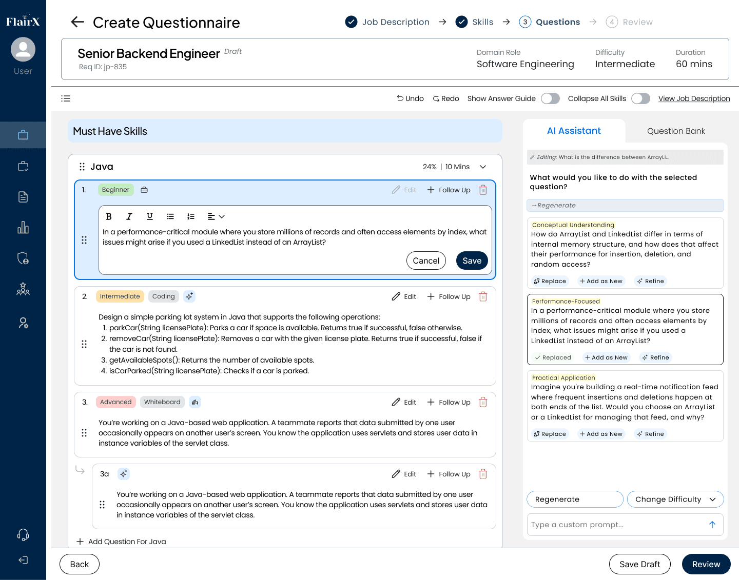The height and width of the screenshot is (580, 739).
Task: Open the document sidebar icon
Action: pos(23,196)
